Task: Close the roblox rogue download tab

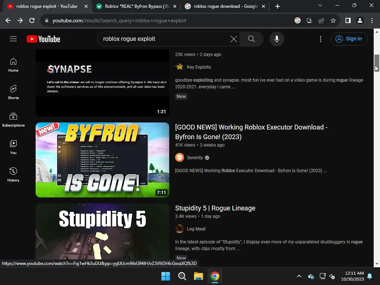Action: pyautogui.click(x=263, y=7)
